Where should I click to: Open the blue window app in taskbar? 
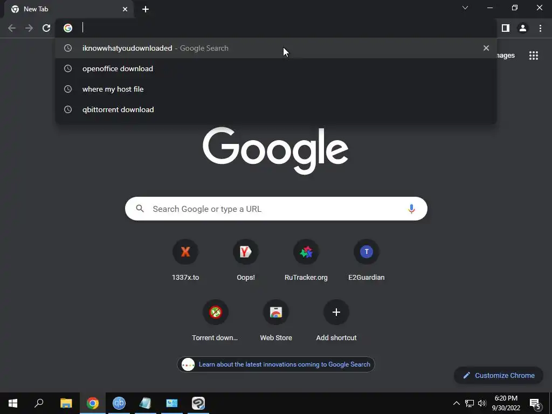click(172, 403)
